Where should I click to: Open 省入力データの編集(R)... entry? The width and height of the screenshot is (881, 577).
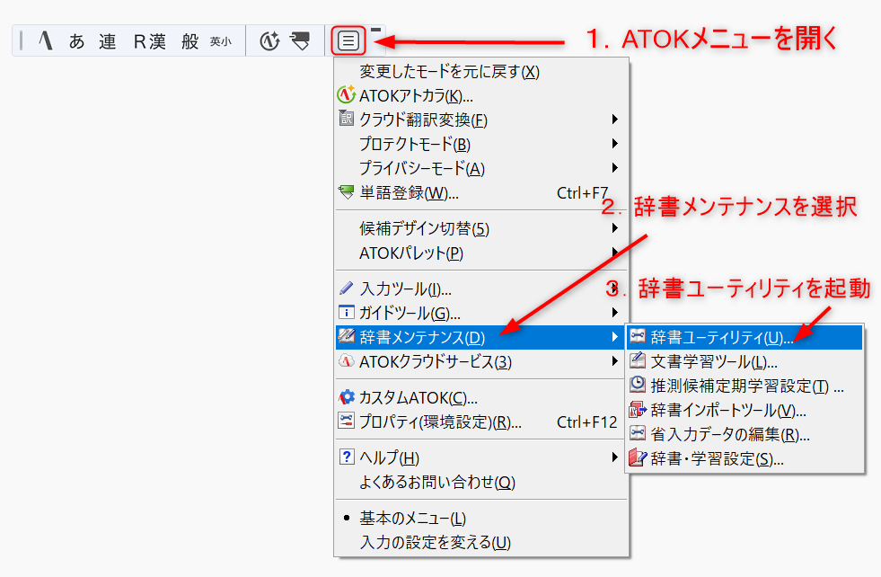click(x=744, y=435)
